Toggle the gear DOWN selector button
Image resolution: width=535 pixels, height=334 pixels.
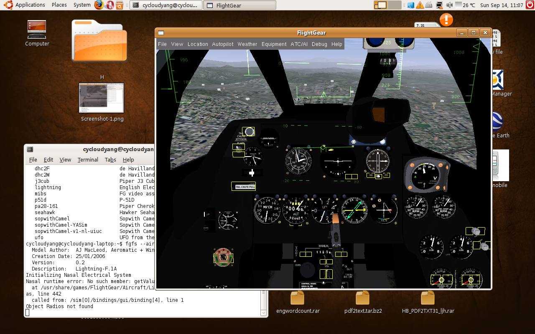[207, 228]
